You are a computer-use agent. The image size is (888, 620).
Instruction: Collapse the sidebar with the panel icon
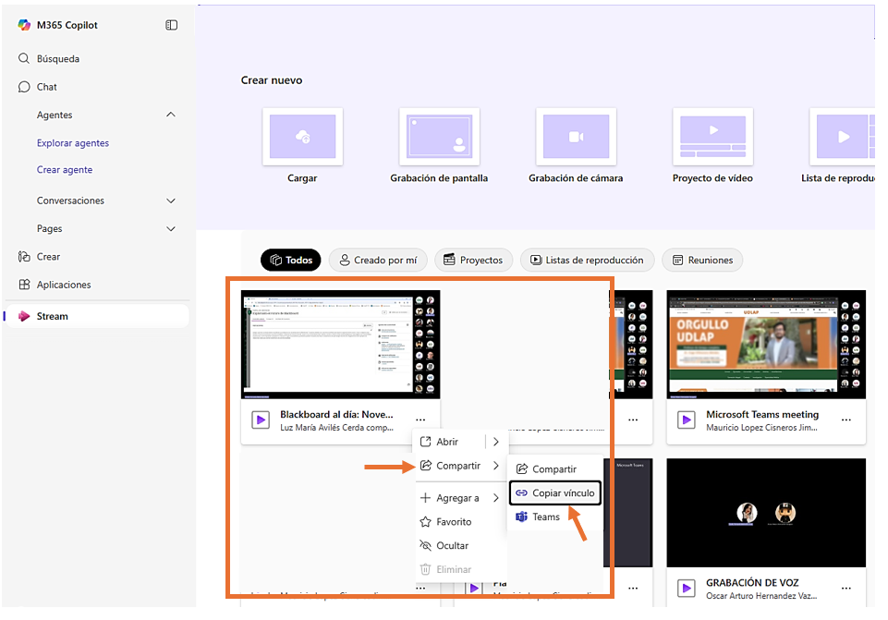coord(171,25)
